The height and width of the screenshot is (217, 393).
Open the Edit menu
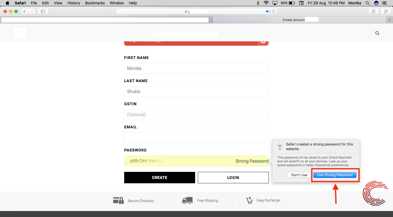point(45,3)
